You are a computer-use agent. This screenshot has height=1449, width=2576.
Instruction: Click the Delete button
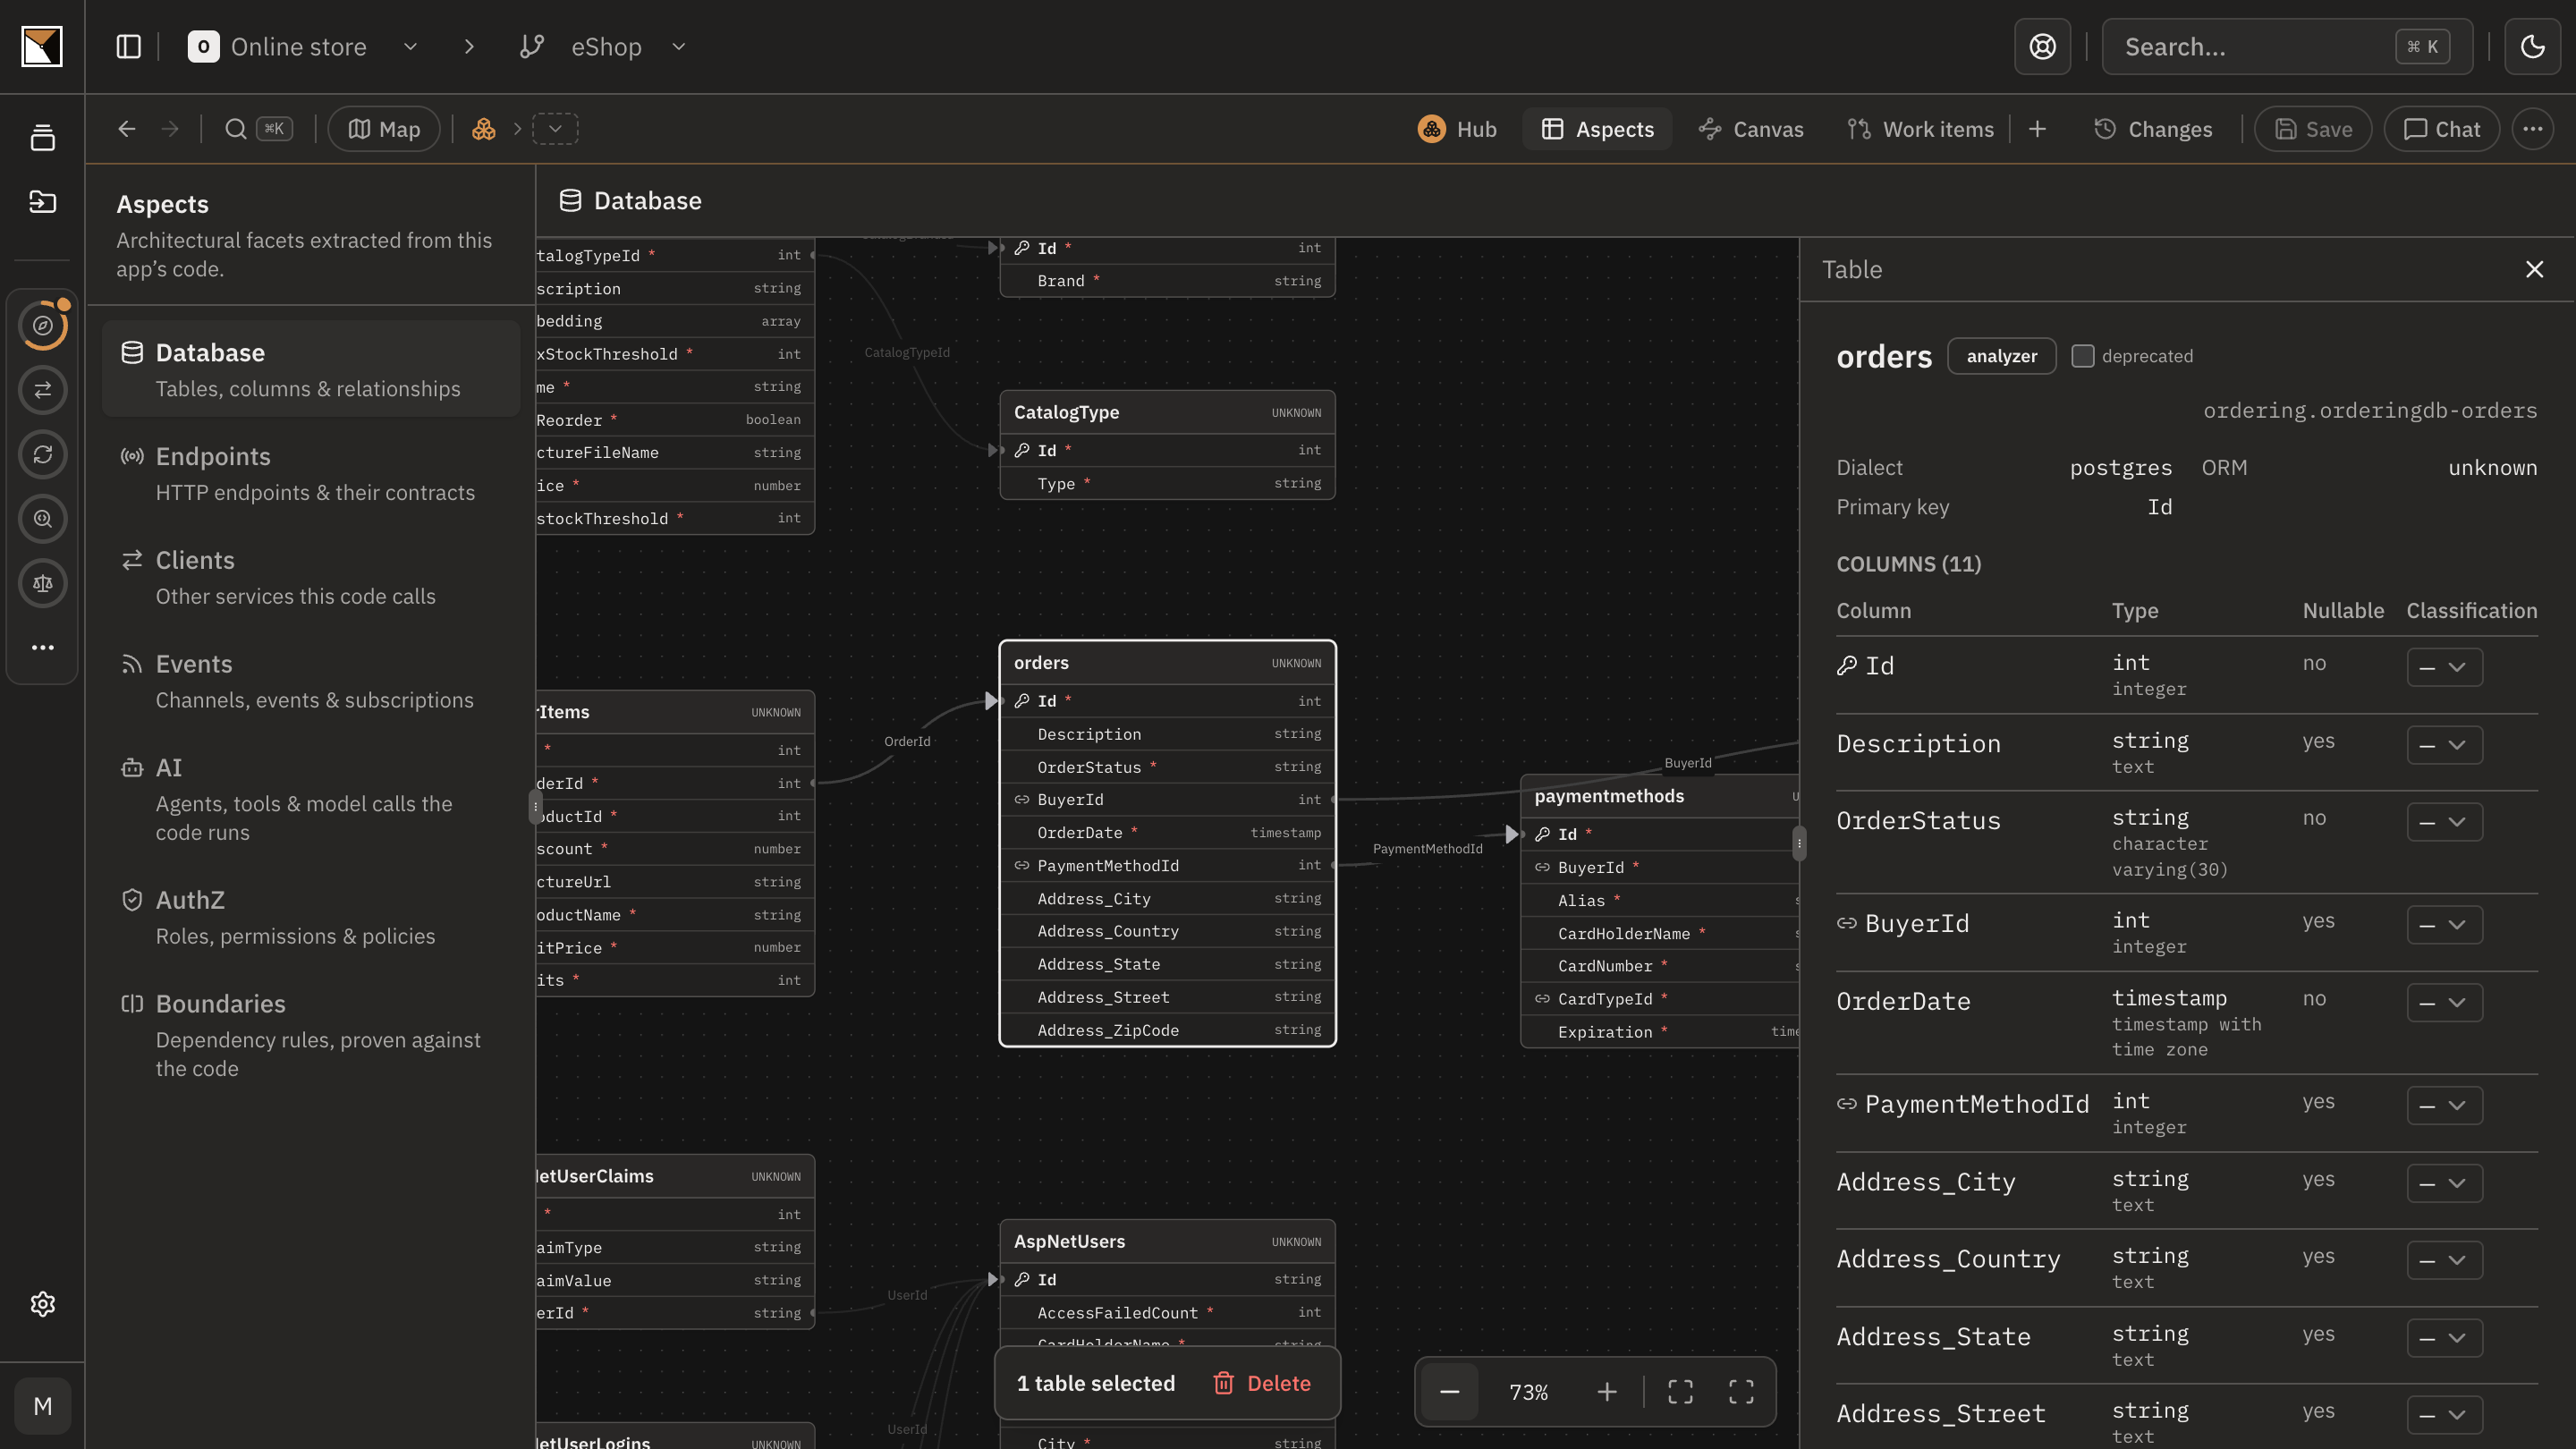click(x=1262, y=1383)
